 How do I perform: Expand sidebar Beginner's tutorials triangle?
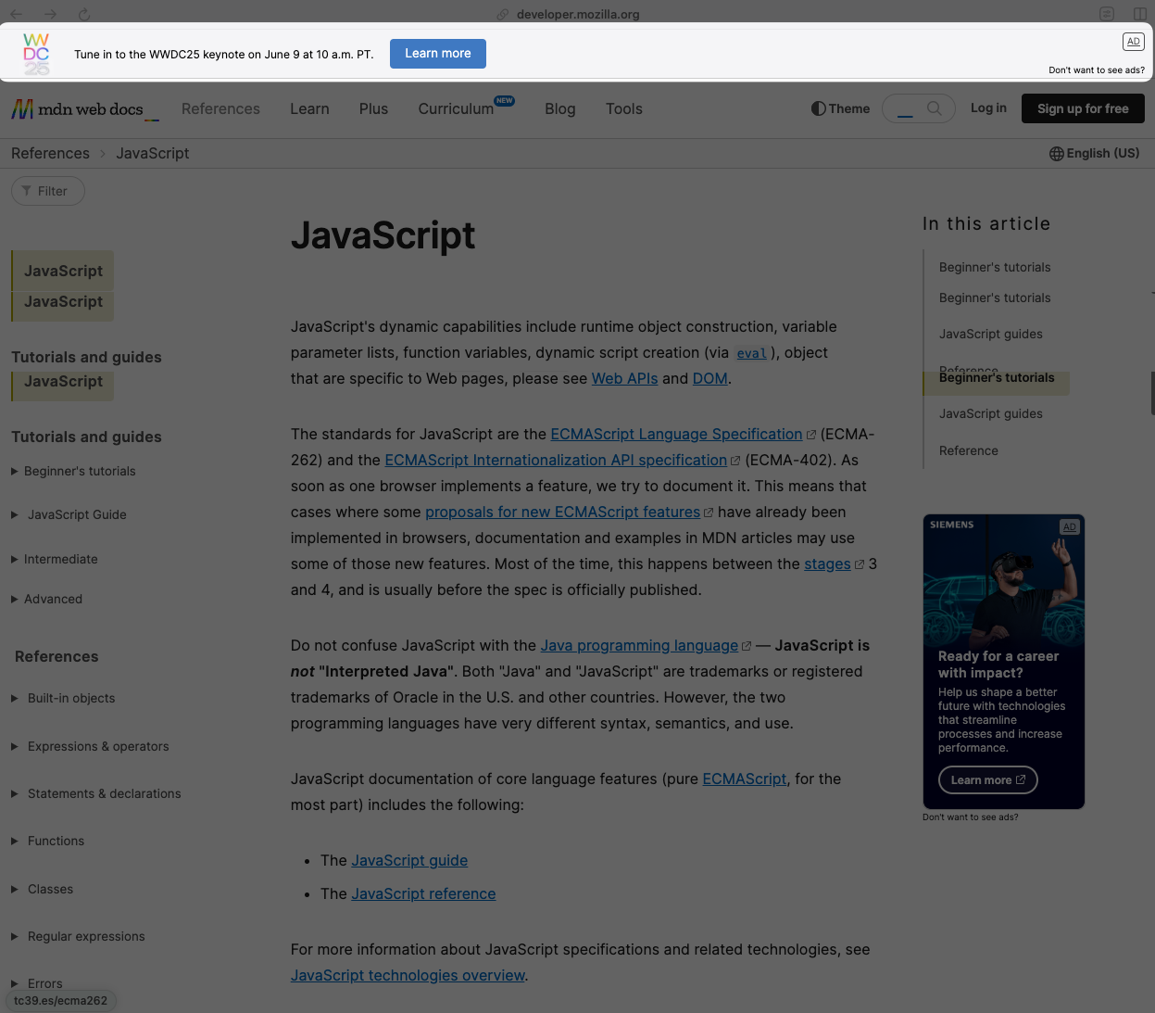click(x=15, y=471)
